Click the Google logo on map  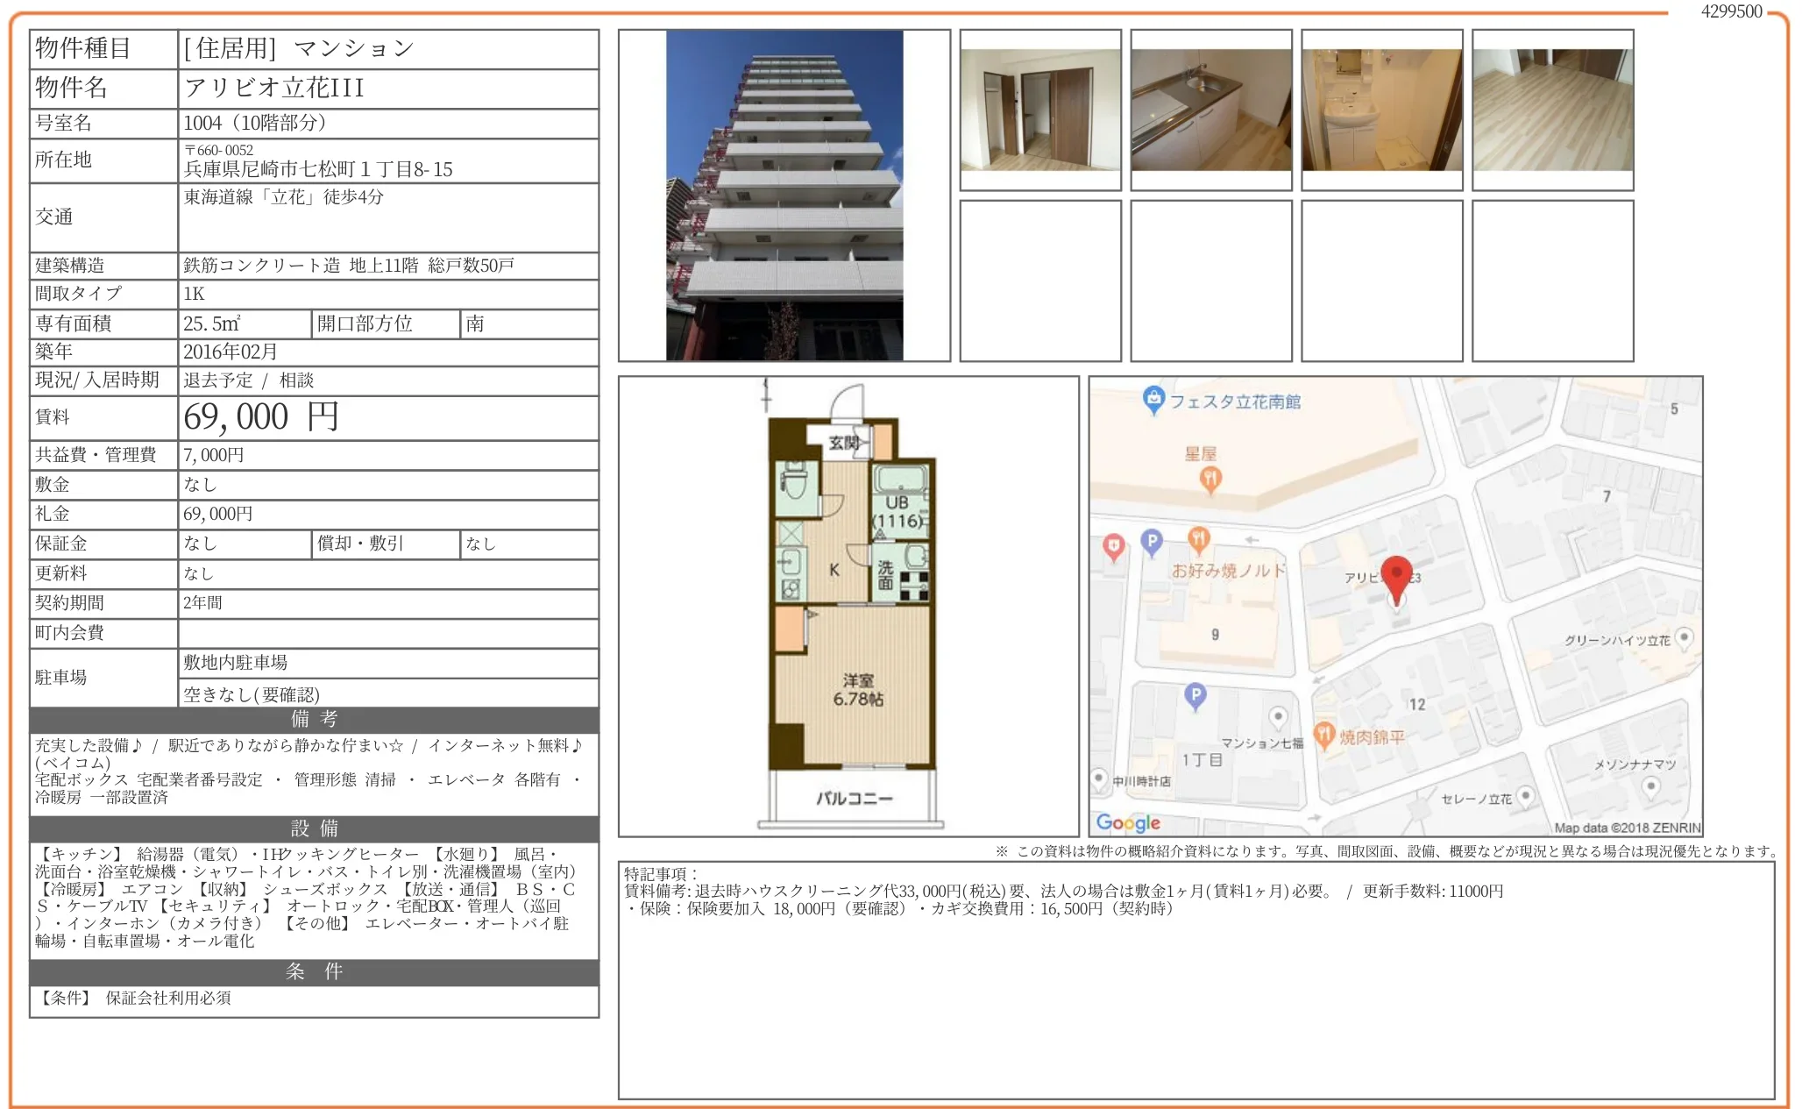tap(1128, 822)
